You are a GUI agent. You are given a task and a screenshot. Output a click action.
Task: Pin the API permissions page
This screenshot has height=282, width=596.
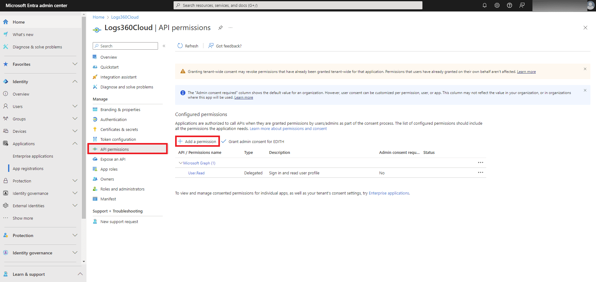[x=221, y=28]
